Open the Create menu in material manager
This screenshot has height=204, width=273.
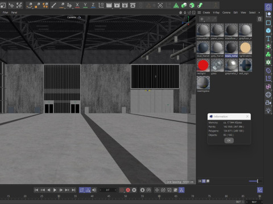[206, 12]
